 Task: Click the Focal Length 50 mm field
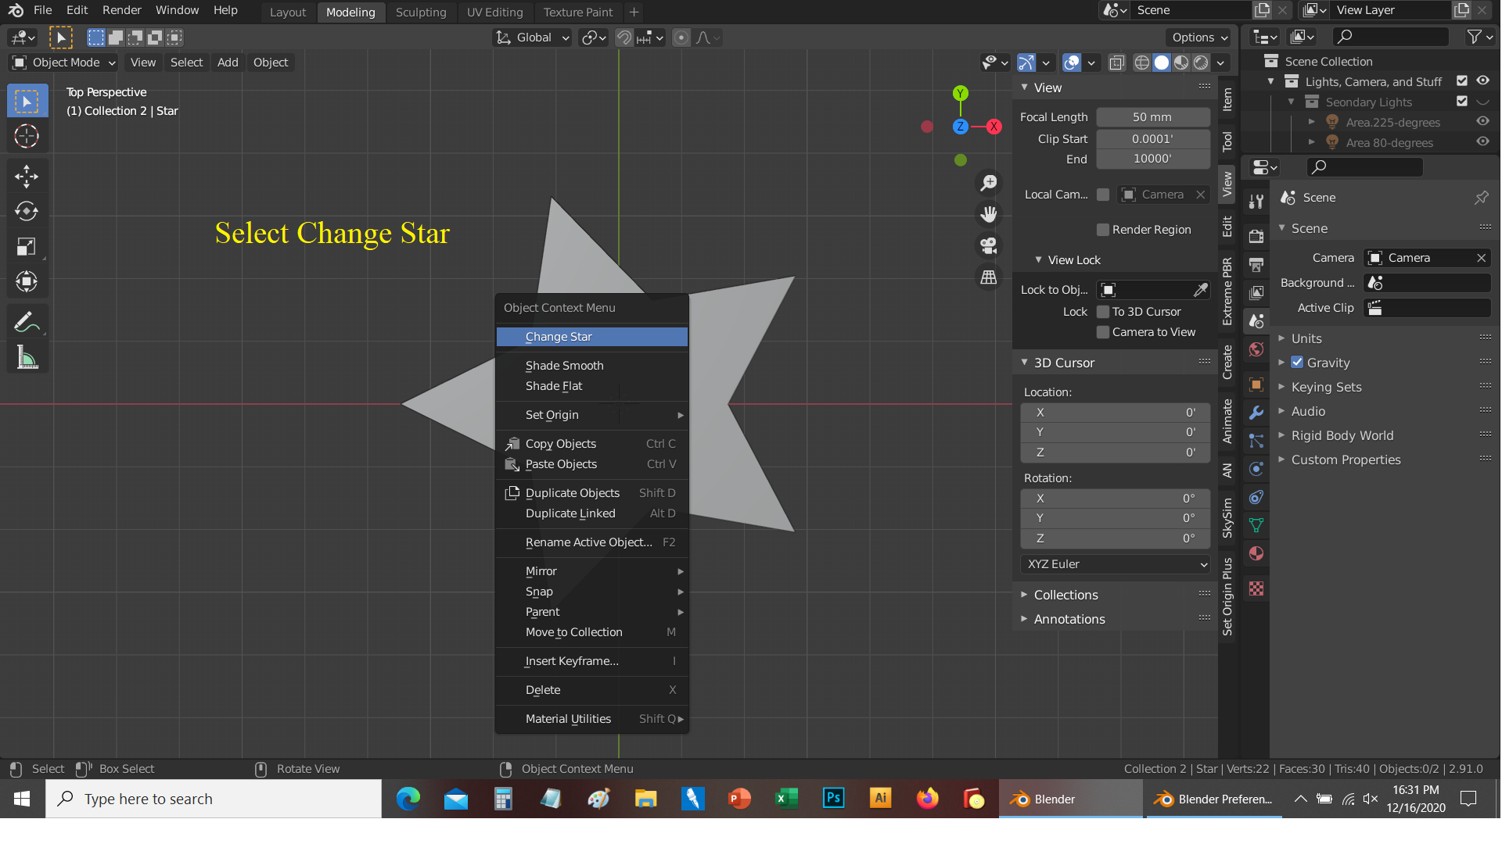[1152, 117]
